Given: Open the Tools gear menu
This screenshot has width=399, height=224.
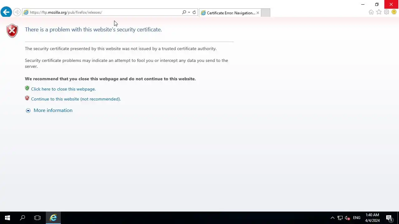Looking at the screenshot, I should click(387, 12).
